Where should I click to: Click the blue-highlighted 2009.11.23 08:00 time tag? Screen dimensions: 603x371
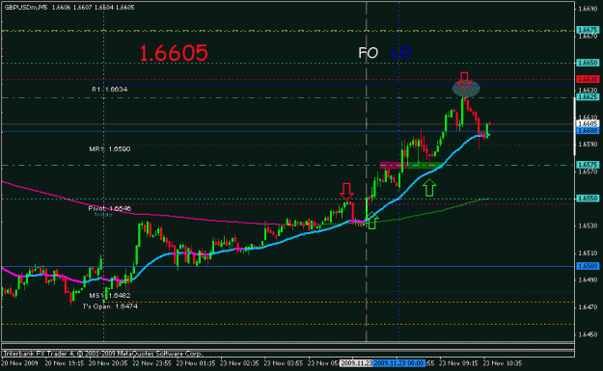[398, 363]
